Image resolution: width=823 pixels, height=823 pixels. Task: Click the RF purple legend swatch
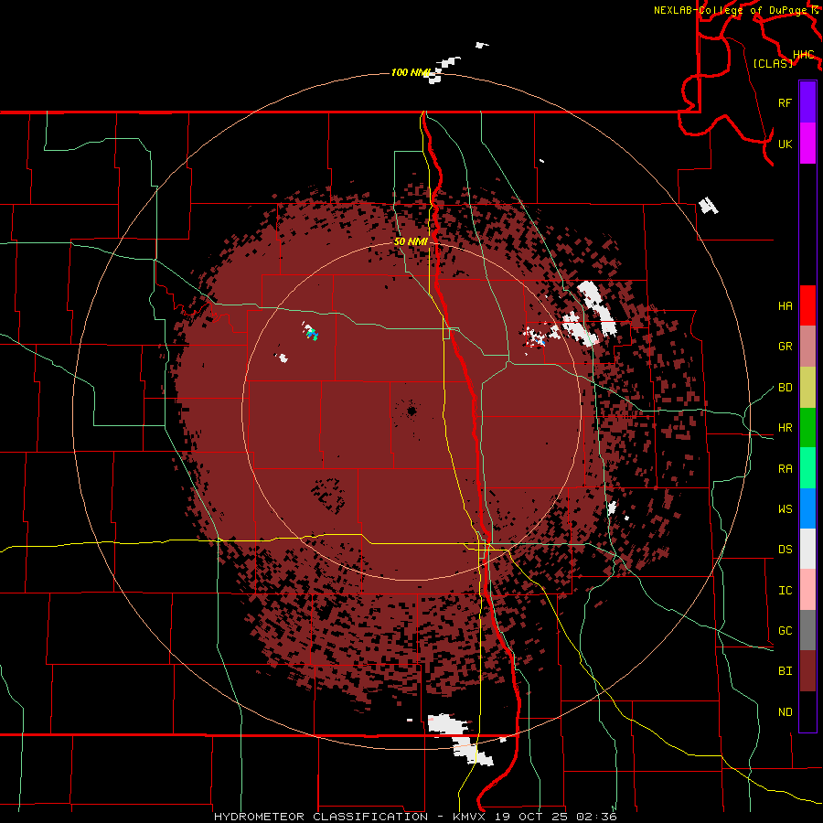tap(807, 102)
